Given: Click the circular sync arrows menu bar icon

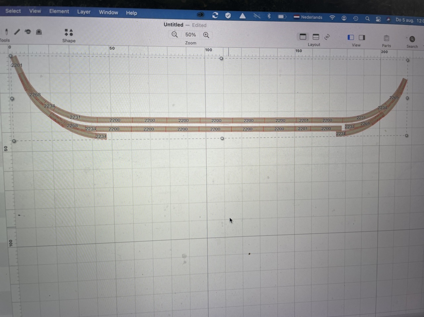Looking at the screenshot, I should coord(215,15).
